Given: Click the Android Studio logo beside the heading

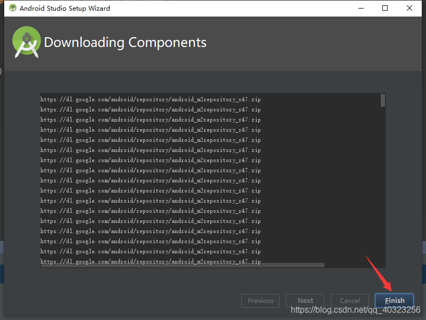Looking at the screenshot, I should pos(27,42).
